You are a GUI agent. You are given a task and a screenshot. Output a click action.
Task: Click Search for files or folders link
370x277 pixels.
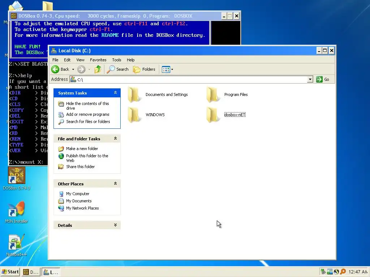coord(88,122)
